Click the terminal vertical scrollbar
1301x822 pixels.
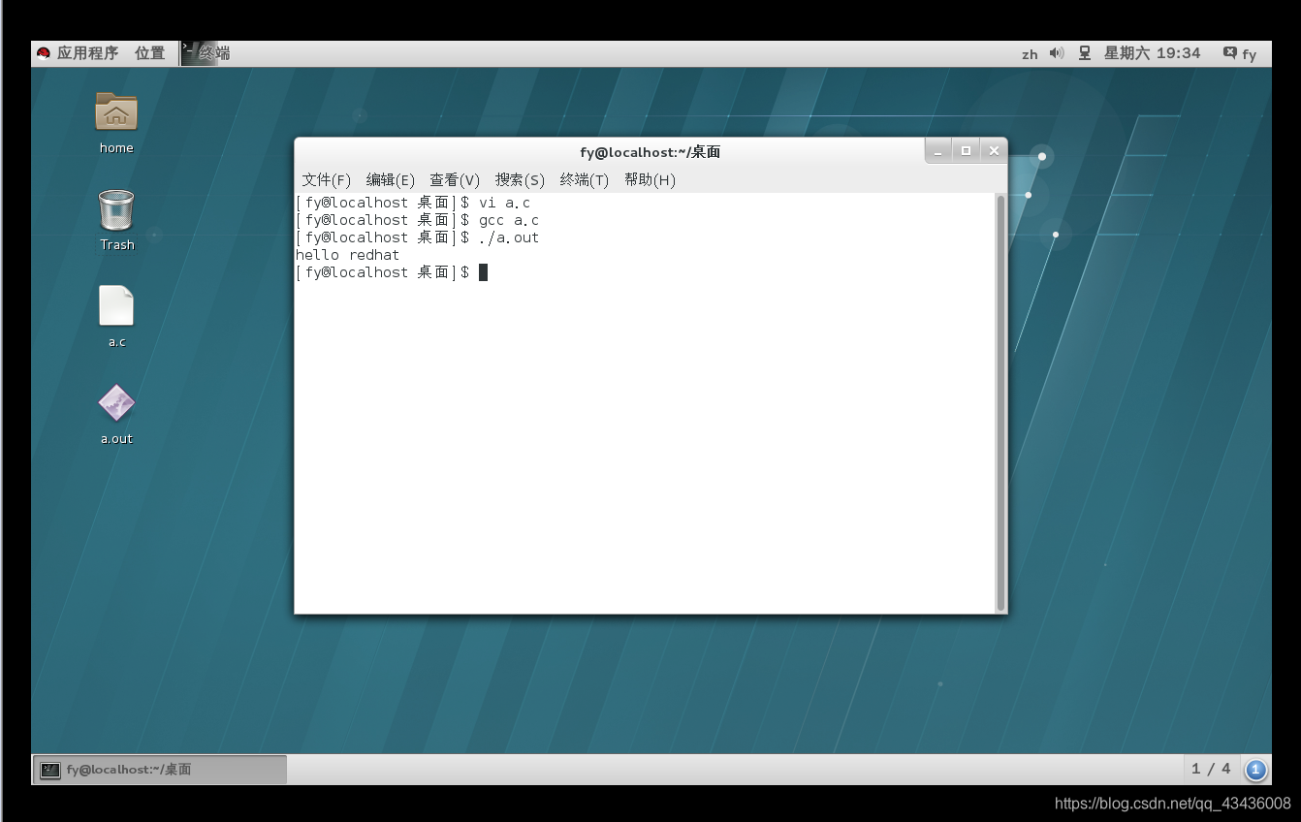tap(1000, 402)
